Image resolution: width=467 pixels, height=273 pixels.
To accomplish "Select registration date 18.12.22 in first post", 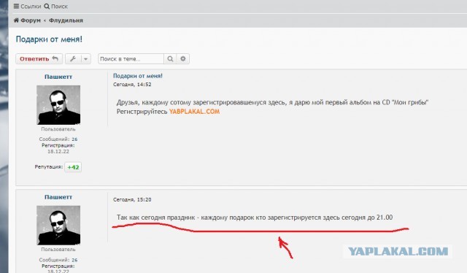I will coord(58,151).
